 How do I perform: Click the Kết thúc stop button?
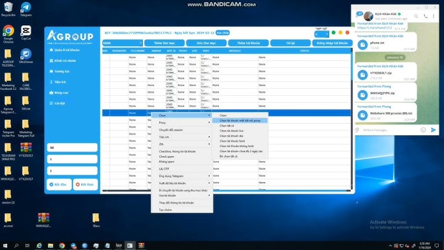(x=85, y=185)
